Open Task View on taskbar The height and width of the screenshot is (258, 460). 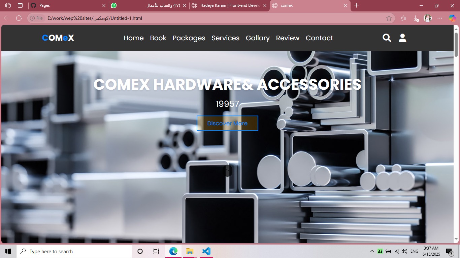pos(156,251)
